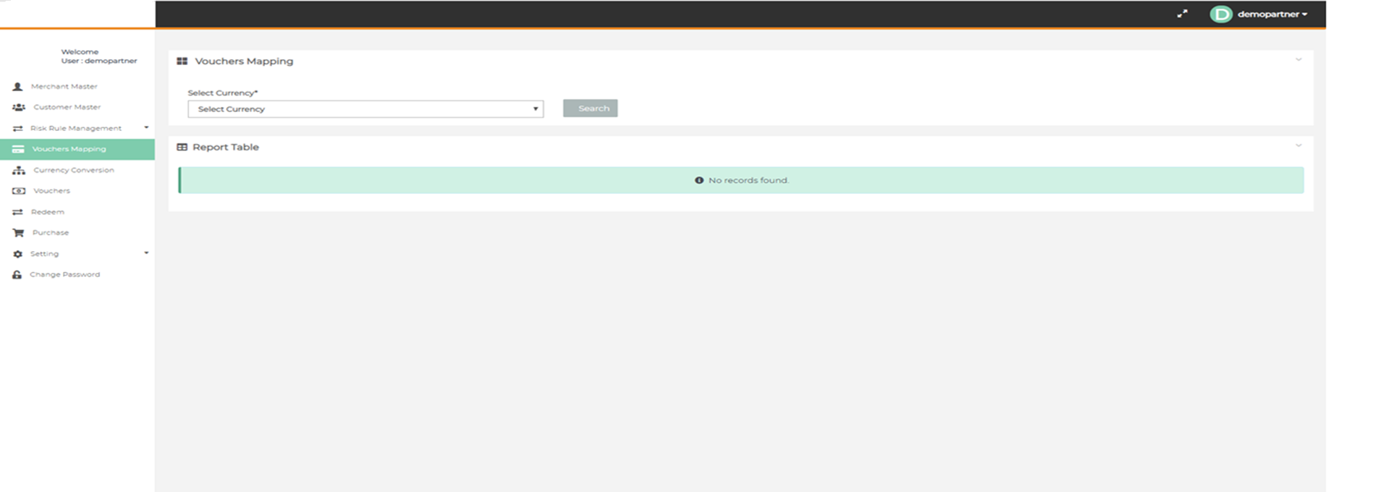Viewport: 1378px width, 492px height.
Task: Click the demopartner avatar circle
Action: point(1221,14)
